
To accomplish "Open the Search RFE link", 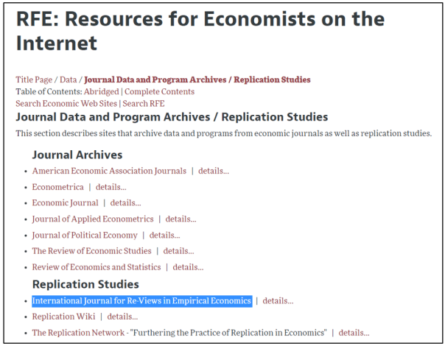I will [x=144, y=103].
